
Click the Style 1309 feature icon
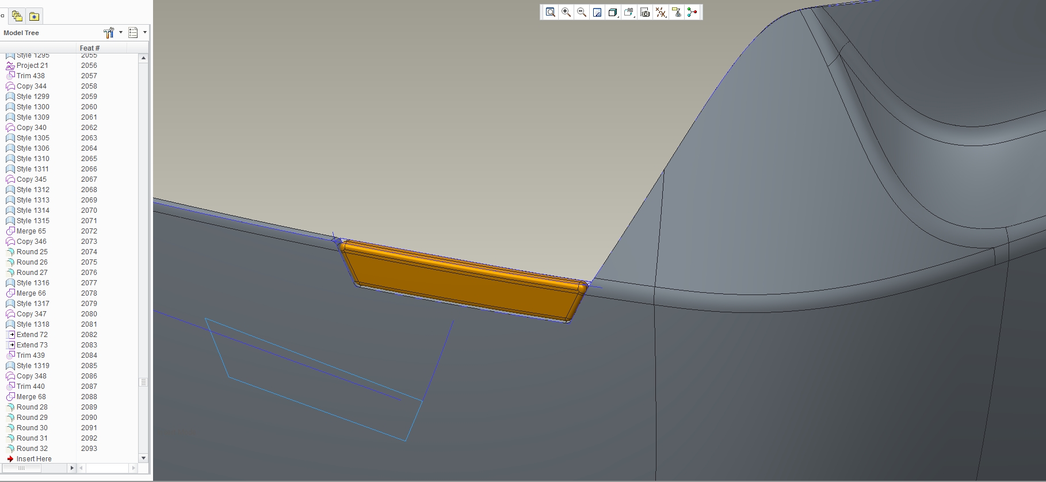[10, 117]
